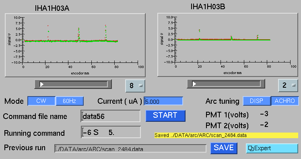Click the SAVE button

tap(224, 148)
